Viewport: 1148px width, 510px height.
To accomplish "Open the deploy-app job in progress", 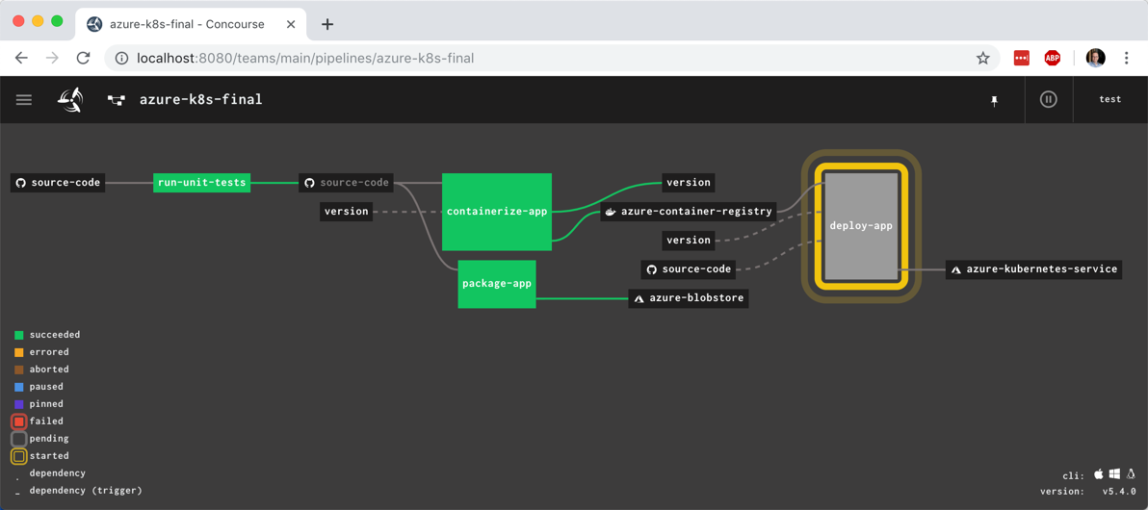I will coord(861,226).
